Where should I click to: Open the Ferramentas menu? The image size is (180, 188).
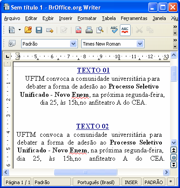click(x=134, y=18)
